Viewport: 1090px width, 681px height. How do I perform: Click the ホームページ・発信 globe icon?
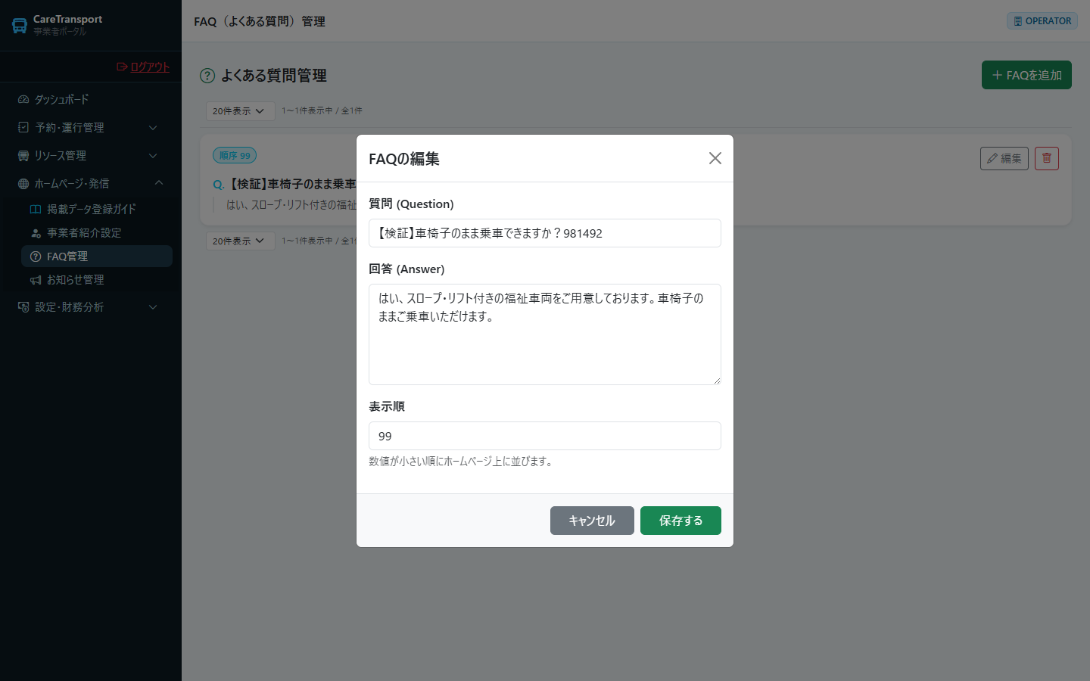pyautogui.click(x=23, y=183)
